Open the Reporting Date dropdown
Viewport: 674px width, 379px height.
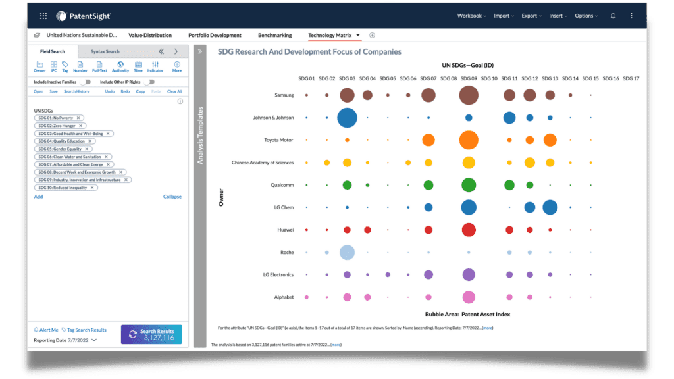[94, 340]
